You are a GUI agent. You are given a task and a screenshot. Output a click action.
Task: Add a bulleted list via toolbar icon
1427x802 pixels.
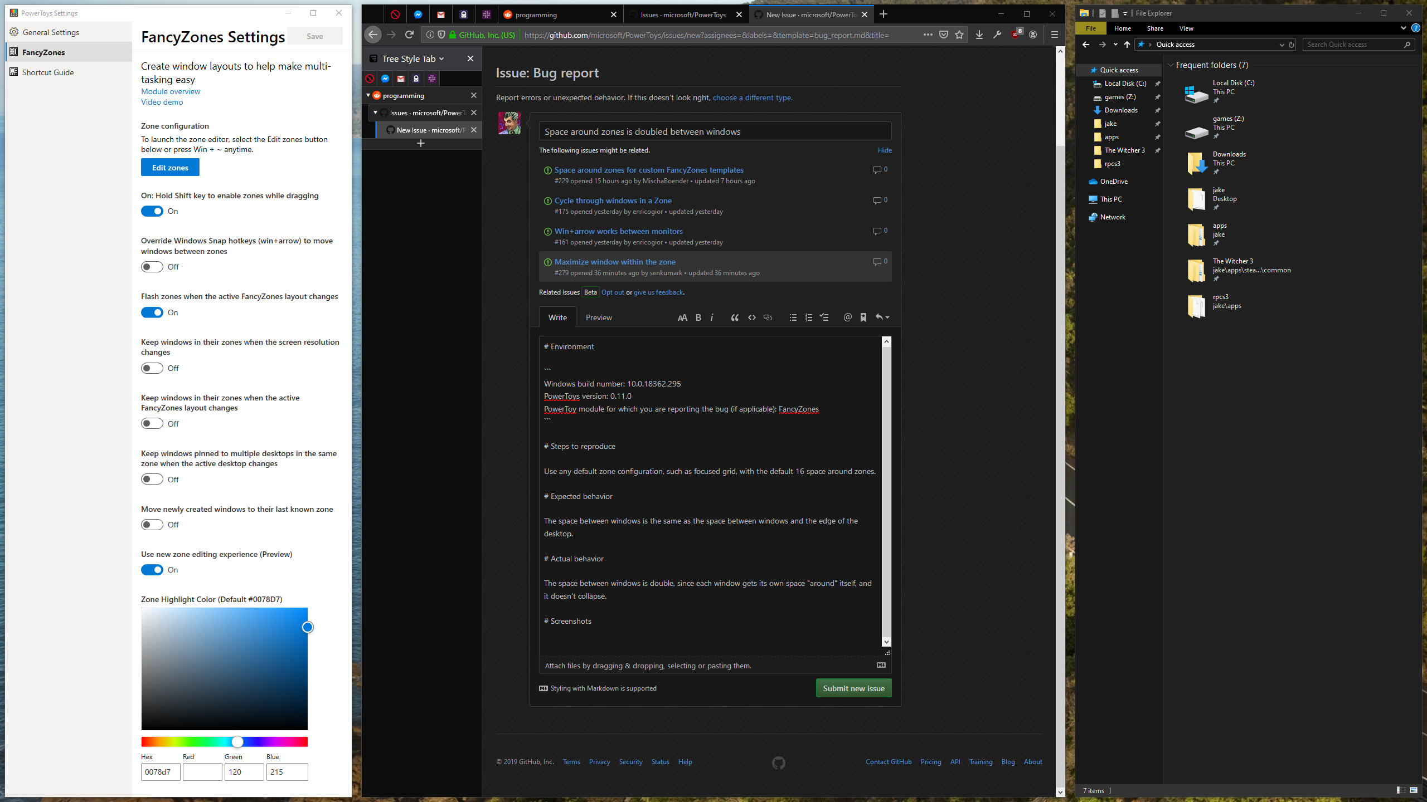[x=793, y=317]
